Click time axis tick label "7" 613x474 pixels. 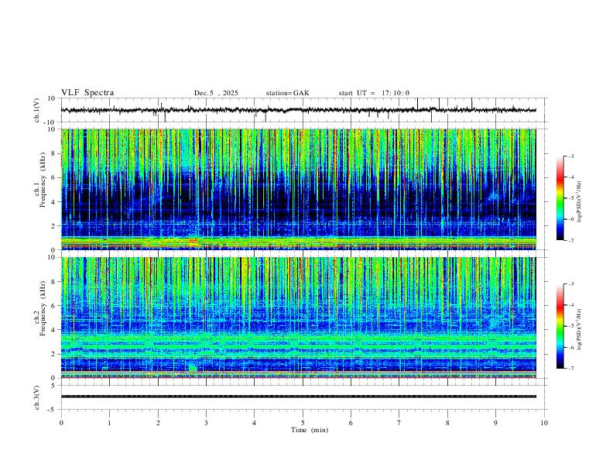click(x=399, y=423)
